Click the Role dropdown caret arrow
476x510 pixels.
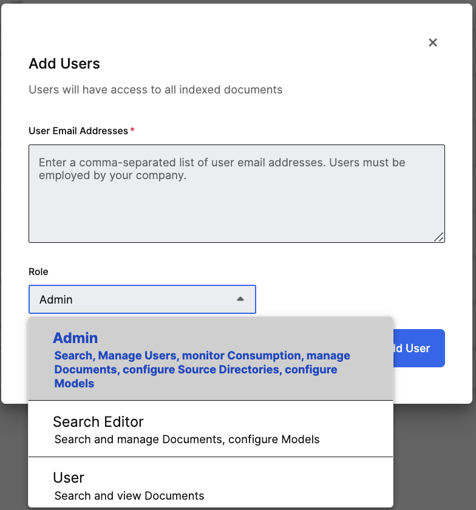(x=240, y=299)
